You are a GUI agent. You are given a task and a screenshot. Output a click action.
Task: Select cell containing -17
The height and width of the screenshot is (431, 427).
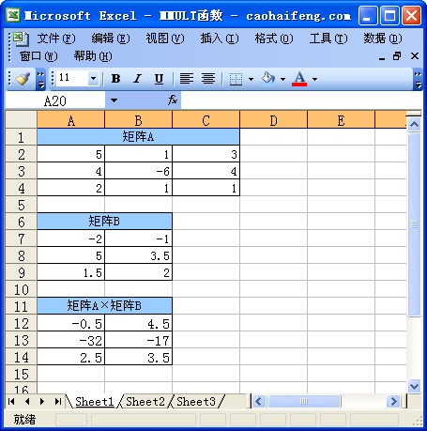(139, 340)
